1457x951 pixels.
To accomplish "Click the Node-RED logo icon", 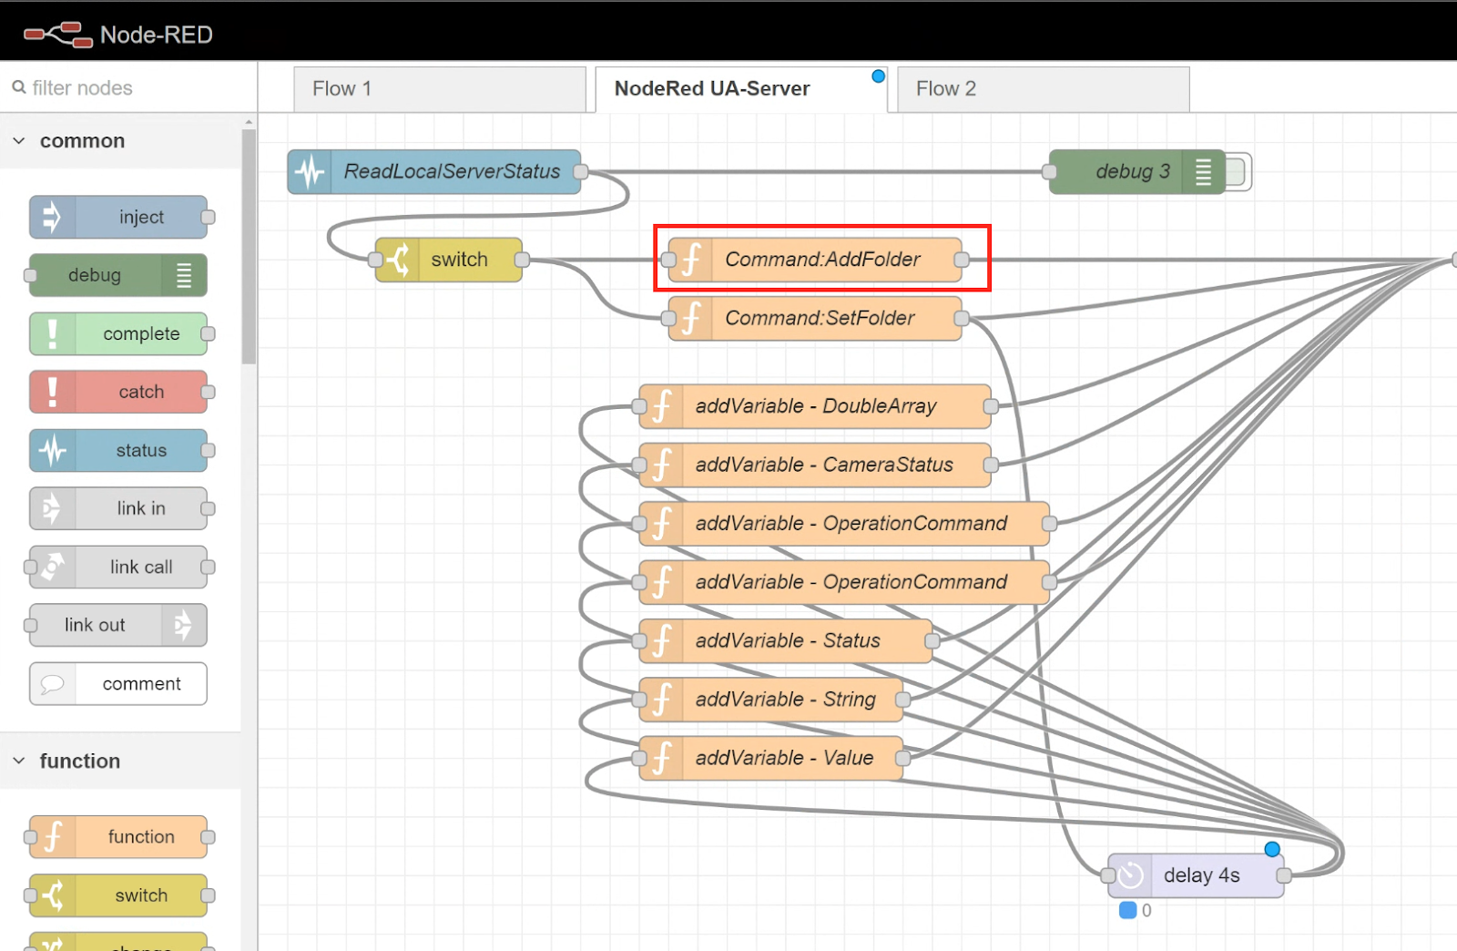I will 57,35.
